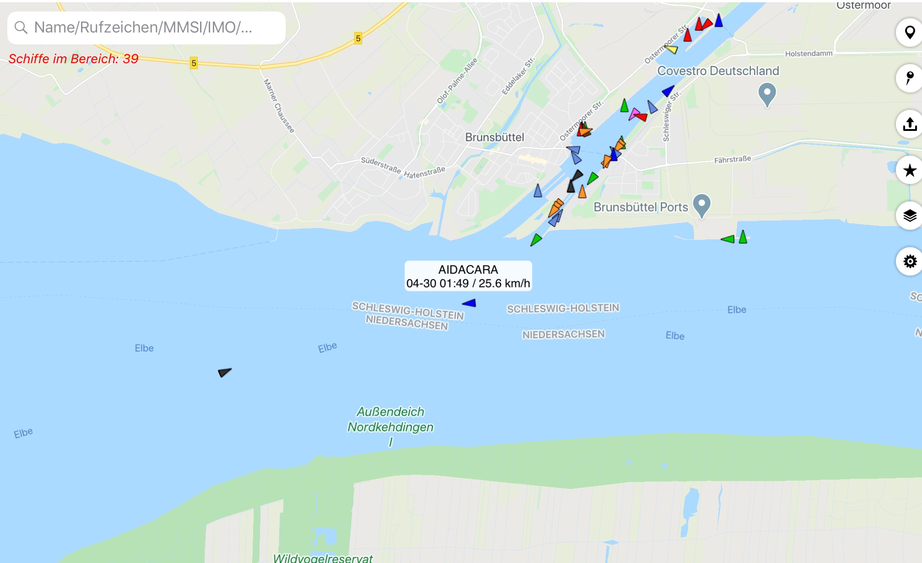Tap the share/upload icon

pos(910,124)
